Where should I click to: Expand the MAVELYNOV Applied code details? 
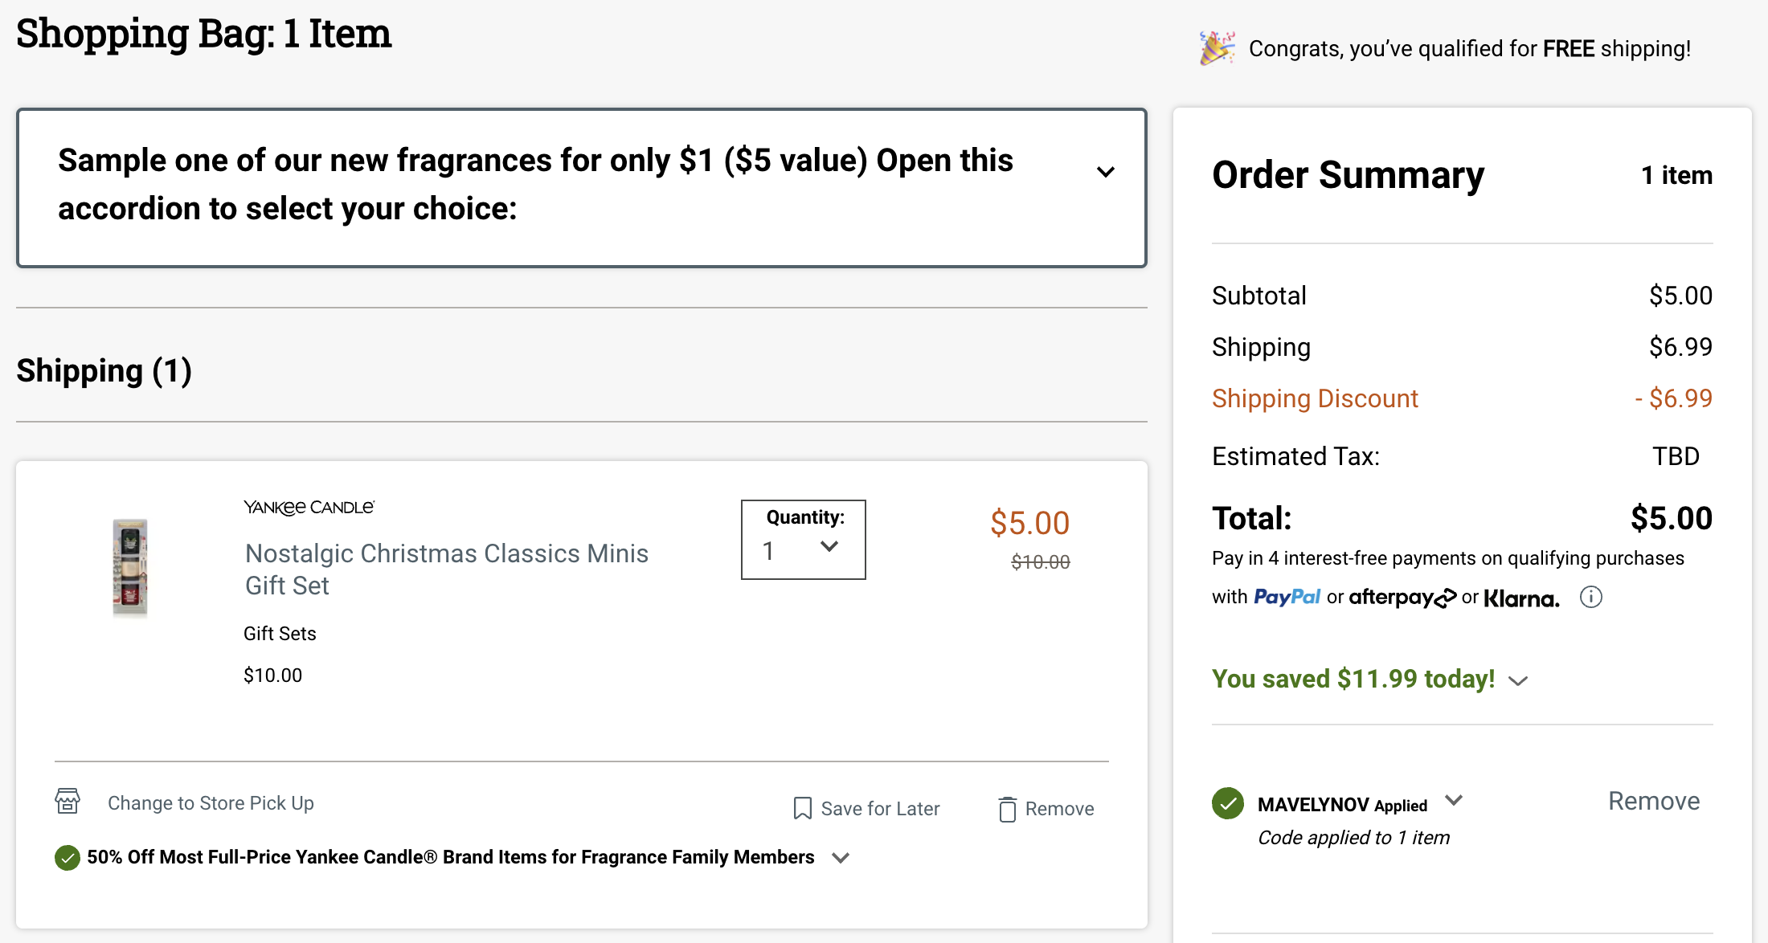[x=1453, y=800]
